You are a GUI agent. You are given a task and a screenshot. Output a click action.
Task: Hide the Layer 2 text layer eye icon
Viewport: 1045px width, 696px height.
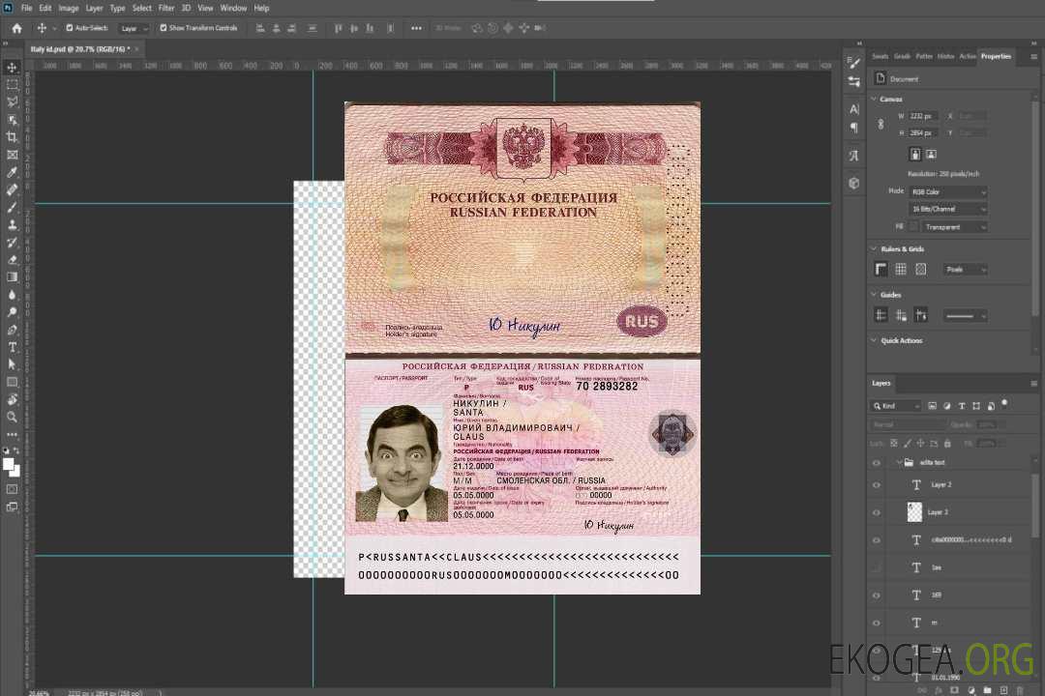[x=877, y=485]
